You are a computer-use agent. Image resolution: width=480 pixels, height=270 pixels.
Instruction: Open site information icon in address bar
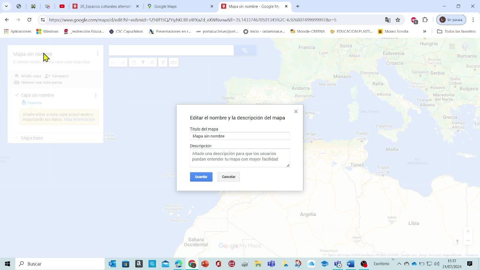pyautogui.click(x=43, y=20)
